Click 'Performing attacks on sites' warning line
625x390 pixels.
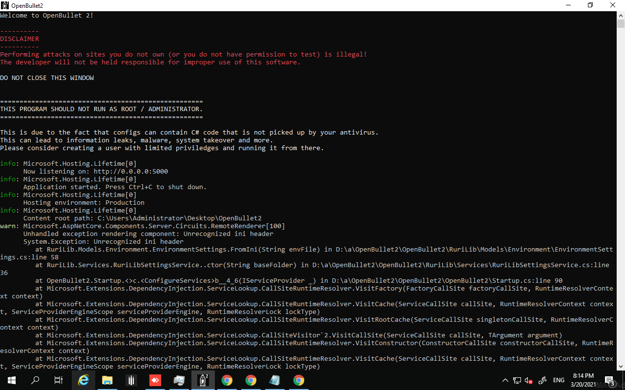coord(184,55)
